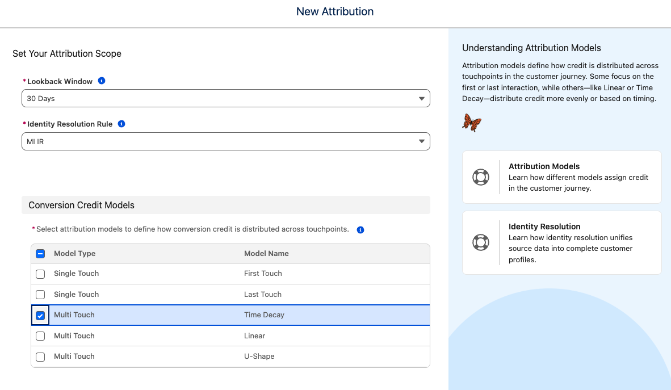Toggle the select-all checkbox in table header
The image size is (671, 390).
40,254
